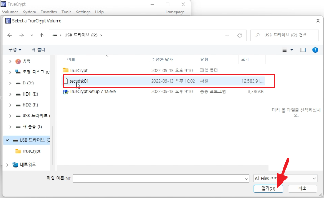The image size is (324, 198).
Task: Click the sidebar vertical scrollbar
Action: [x=53, y=146]
